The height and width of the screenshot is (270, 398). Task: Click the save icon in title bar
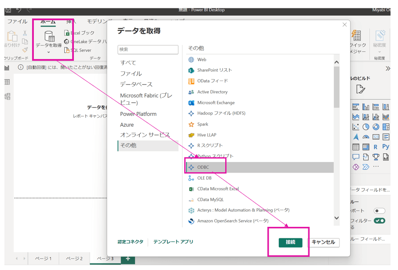(8, 10)
